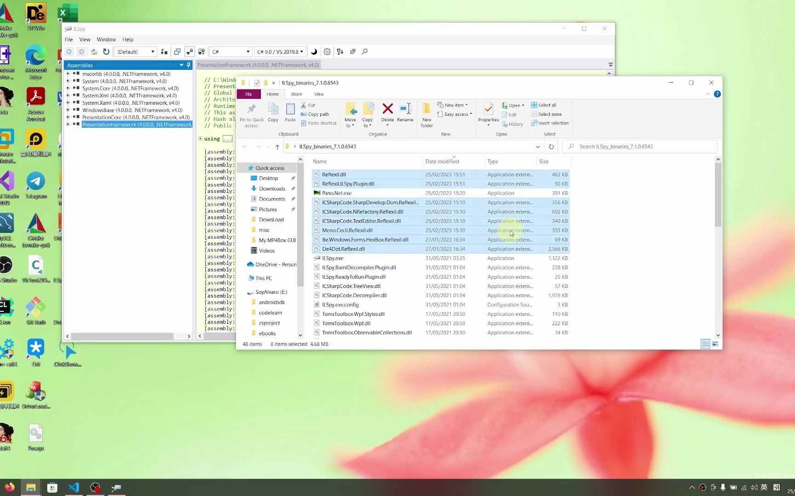795x496 pixels.
Task: Open Explorer Help question mark
Action: coord(717,94)
